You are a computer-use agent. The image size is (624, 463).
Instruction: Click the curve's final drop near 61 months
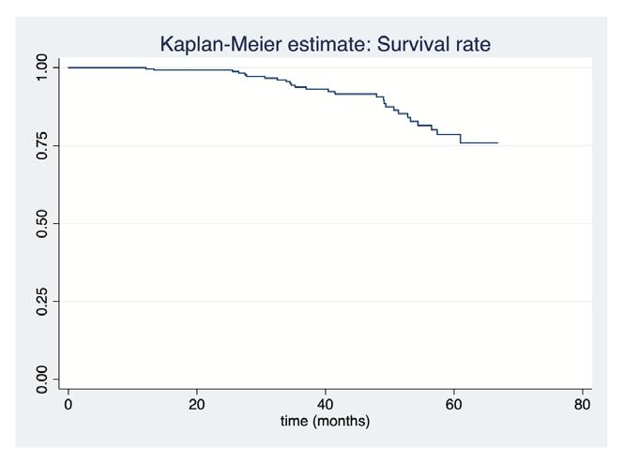pos(461,139)
